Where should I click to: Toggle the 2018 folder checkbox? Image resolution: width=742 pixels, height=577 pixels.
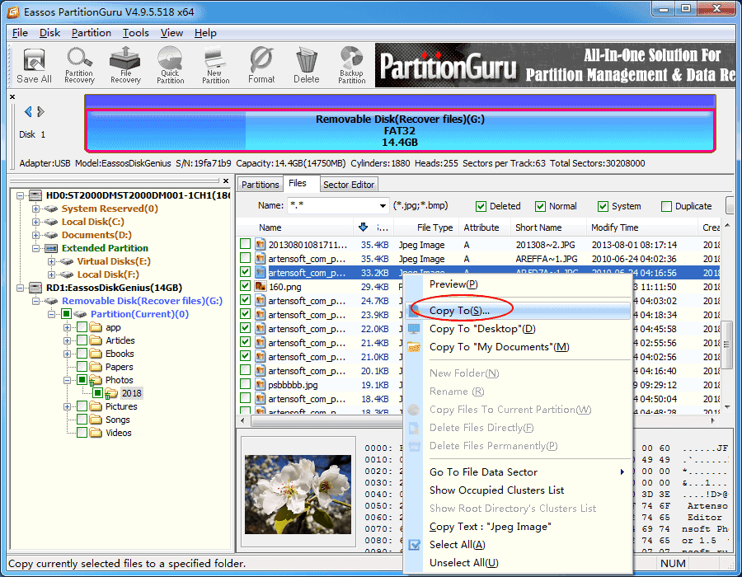97,393
